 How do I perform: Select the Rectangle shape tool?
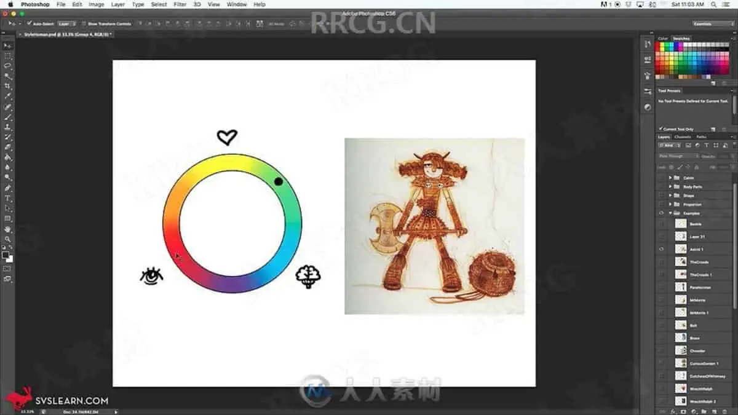8,218
